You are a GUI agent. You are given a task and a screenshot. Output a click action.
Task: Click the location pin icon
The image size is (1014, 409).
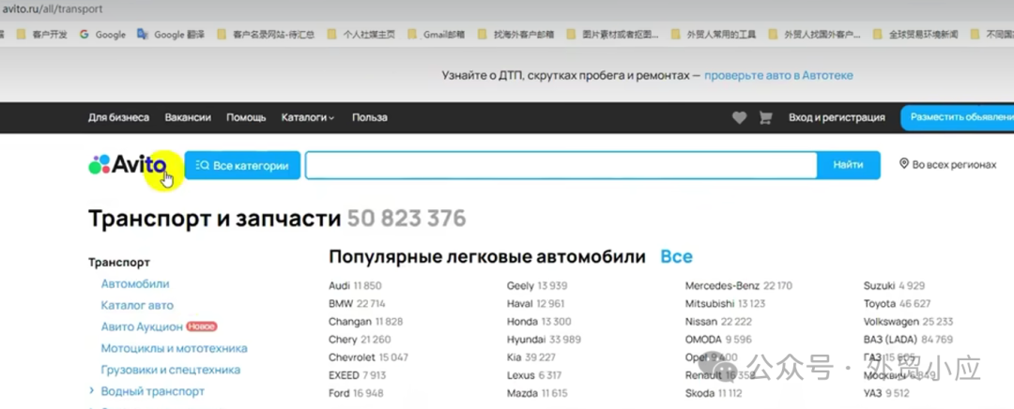pos(904,164)
